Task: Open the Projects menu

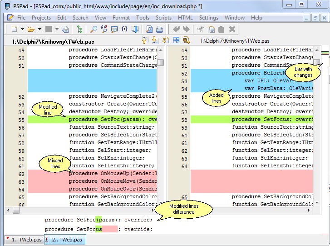Action: click(x=41, y=18)
